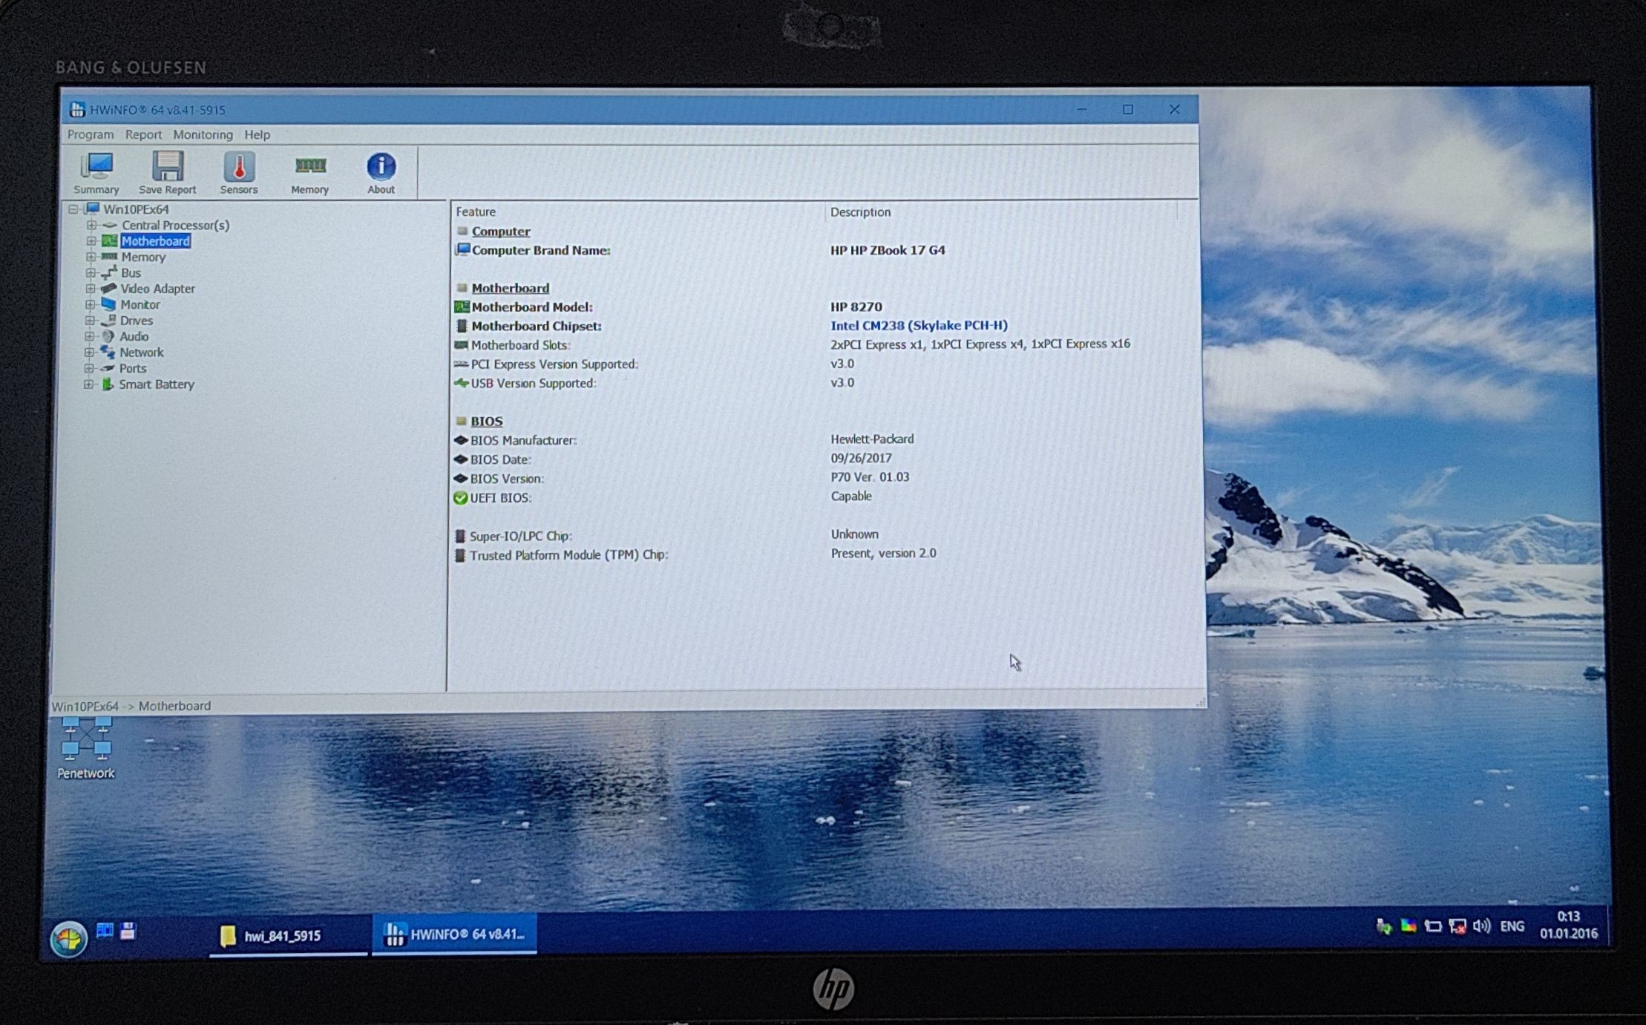Click the empty rectangle display tray icon
Image resolution: width=1646 pixels, height=1025 pixels.
click(x=1432, y=926)
